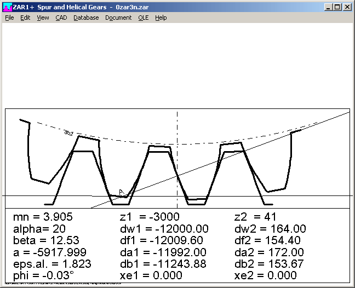Click the db2 base circle label

click(68, 133)
